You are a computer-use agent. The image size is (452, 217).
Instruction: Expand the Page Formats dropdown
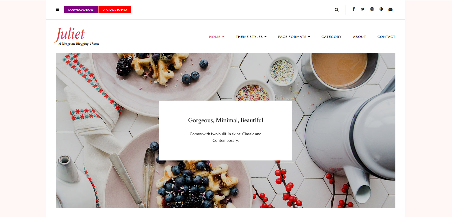coord(294,37)
